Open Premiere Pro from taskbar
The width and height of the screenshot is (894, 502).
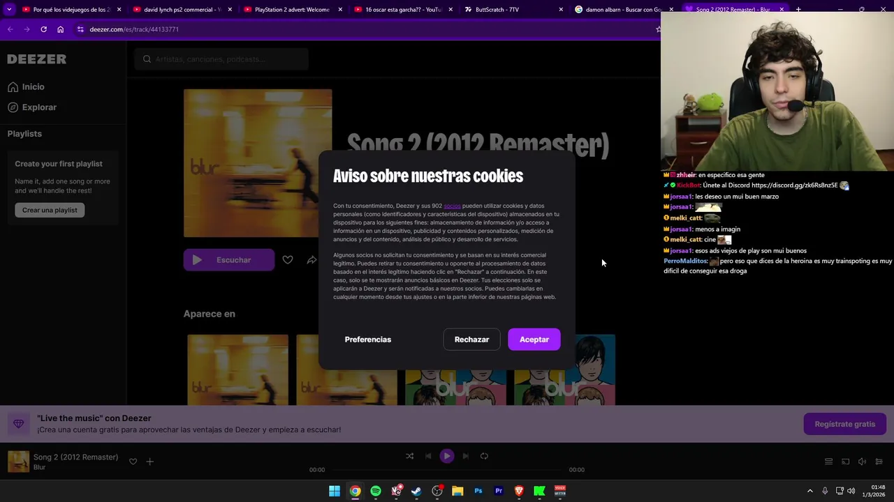pyautogui.click(x=499, y=491)
